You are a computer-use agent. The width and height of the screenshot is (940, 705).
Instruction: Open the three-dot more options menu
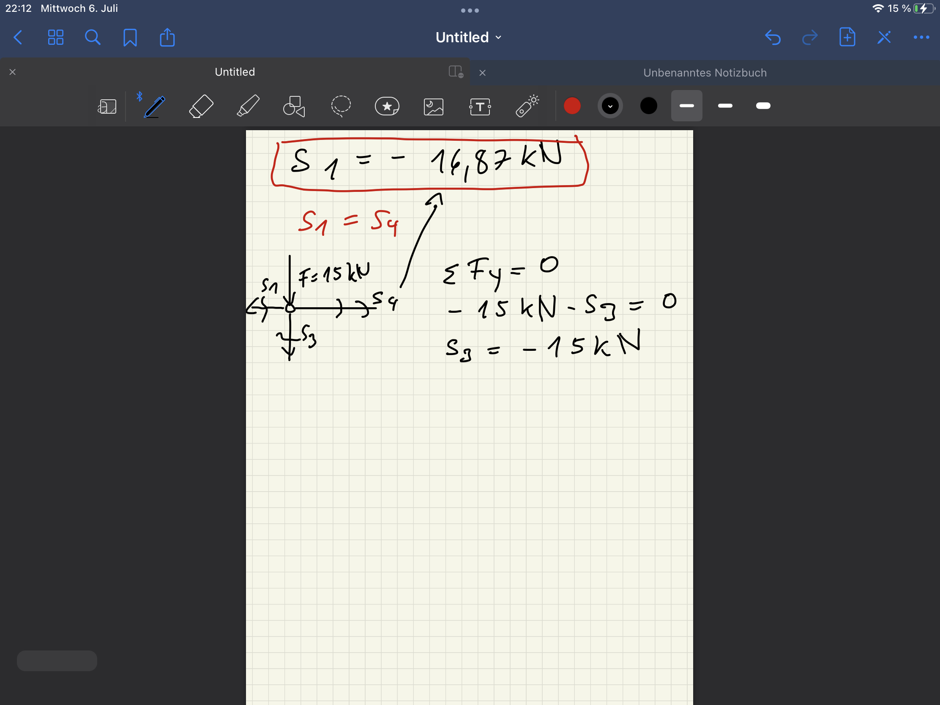point(921,37)
